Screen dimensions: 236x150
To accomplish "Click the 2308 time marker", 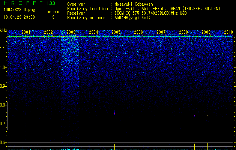I will pos(183,32).
